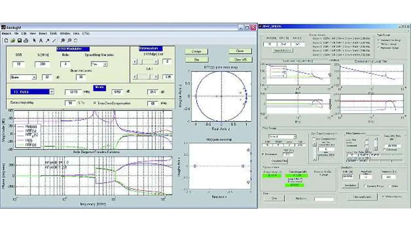Screen dimensions: 411x230
Task: Click the Quantizer Levels field showing 16
Action: (x=81, y=77)
